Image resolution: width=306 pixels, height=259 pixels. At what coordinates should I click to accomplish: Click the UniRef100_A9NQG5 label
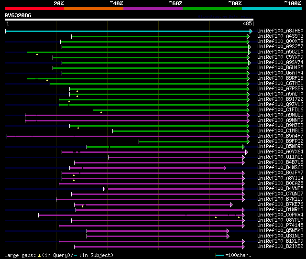point(280,115)
